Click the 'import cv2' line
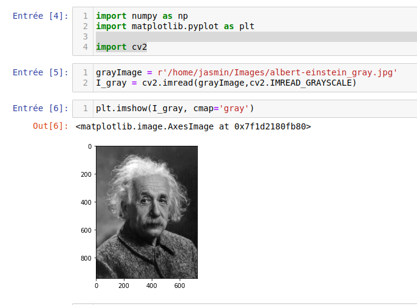 121,47
